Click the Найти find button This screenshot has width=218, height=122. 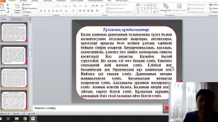pos(214,5)
